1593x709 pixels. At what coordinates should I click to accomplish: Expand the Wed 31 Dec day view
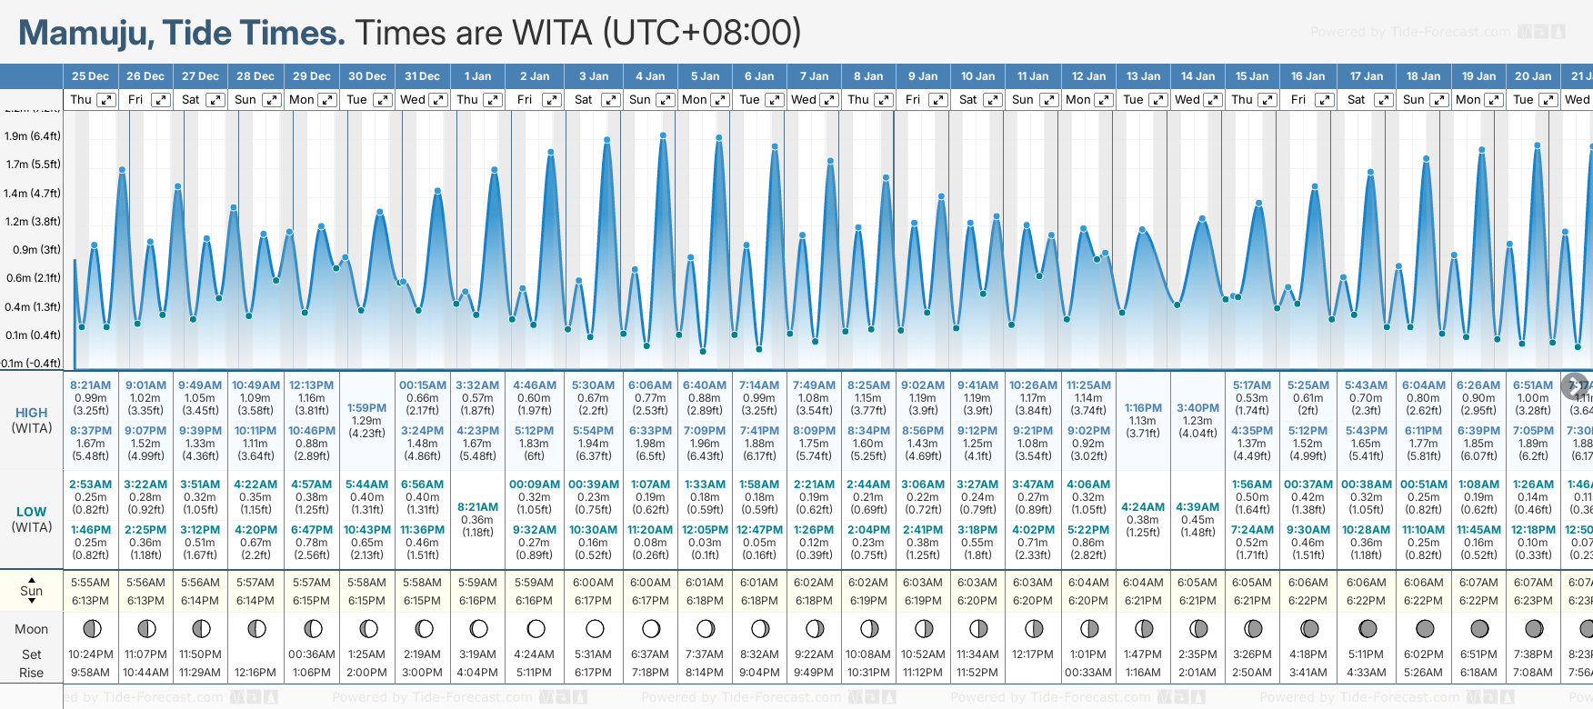(437, 100)
